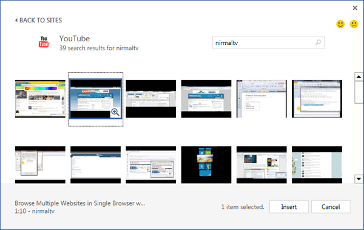Select the Windows Phone tiles thumbnail
Viewport: 364px width, 230px height.
tap(206, 164)
